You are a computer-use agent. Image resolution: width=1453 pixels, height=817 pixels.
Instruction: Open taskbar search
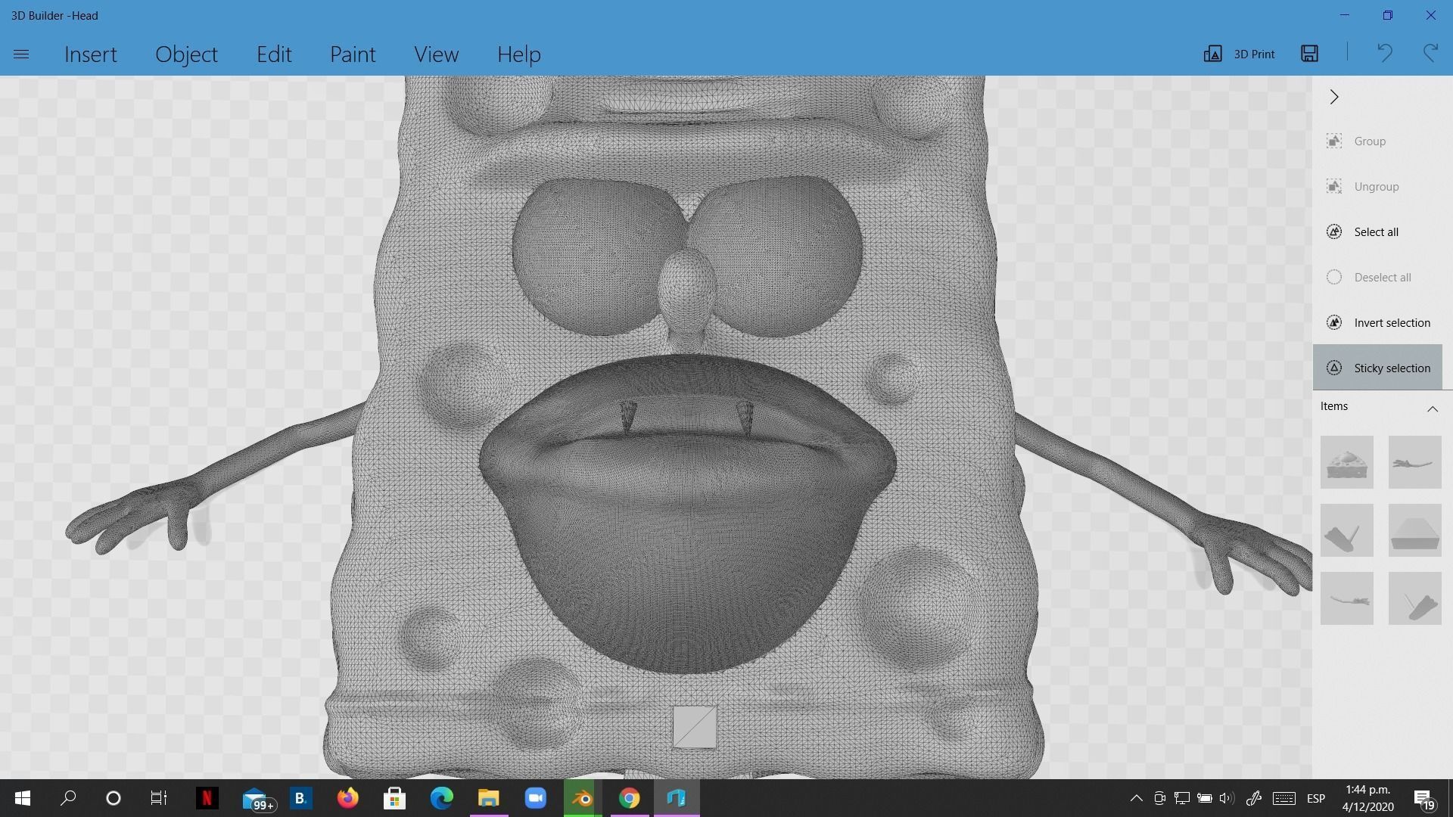click(68, 798)
